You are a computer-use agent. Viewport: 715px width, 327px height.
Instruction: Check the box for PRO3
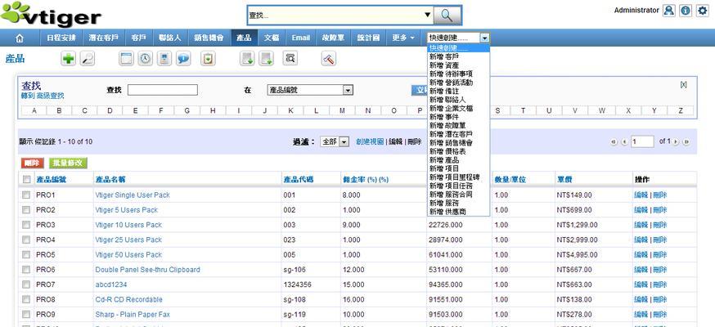coord(26,225)
